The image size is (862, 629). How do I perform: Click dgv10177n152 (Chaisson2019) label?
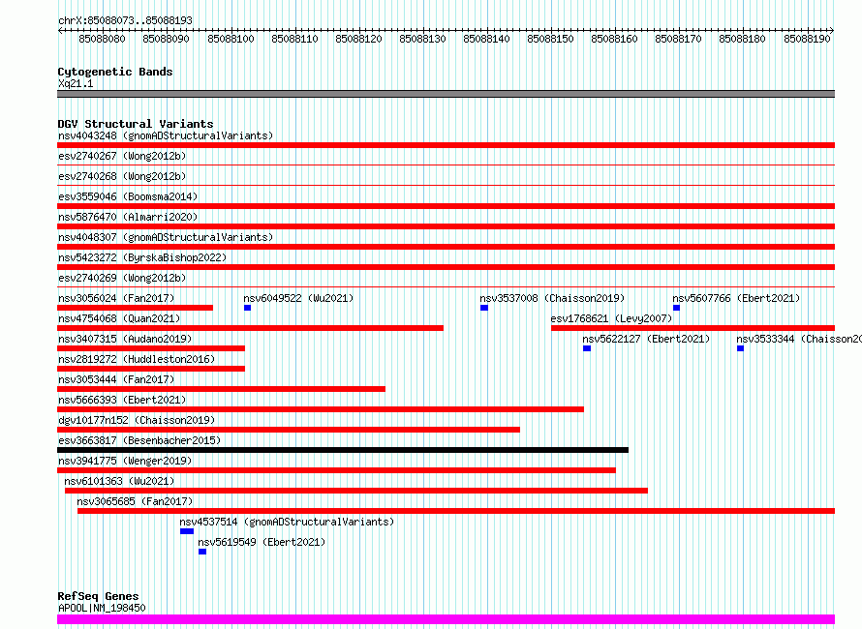coord(137,420)
